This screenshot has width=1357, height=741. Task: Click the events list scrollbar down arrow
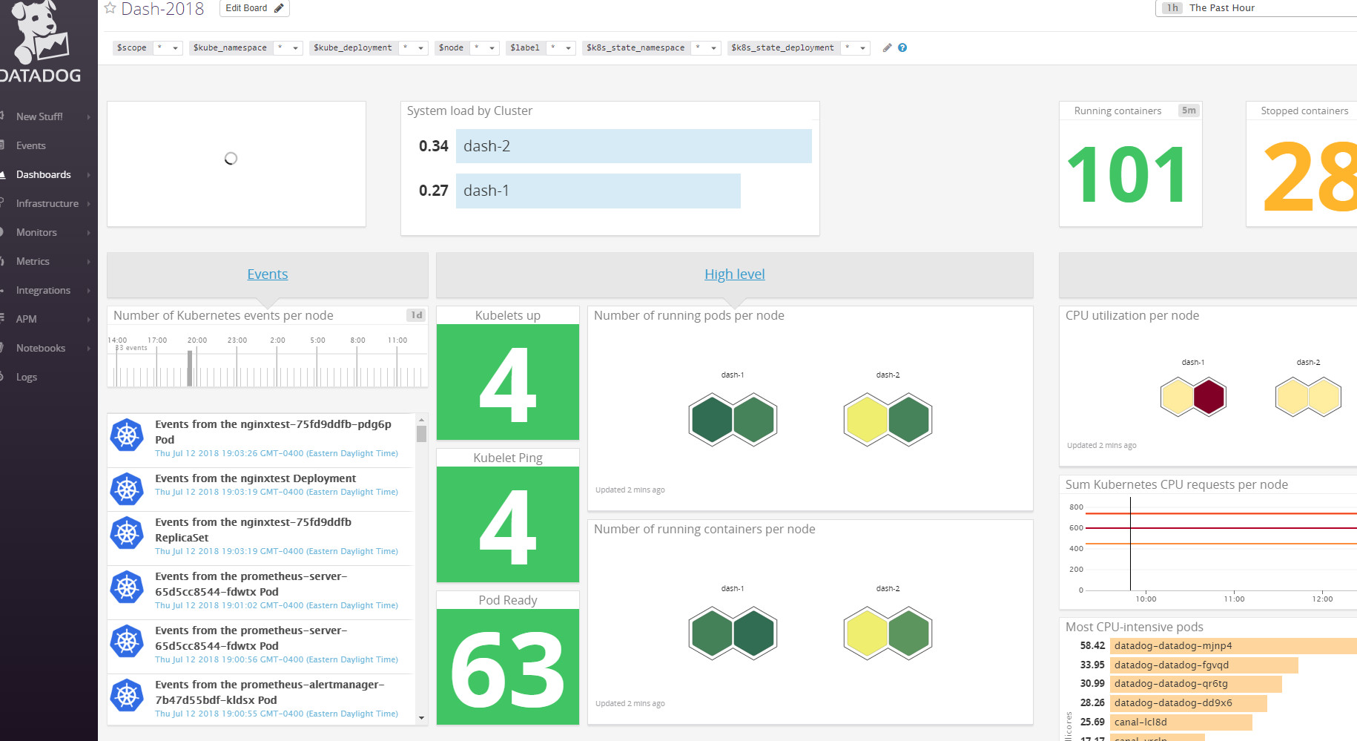421,718
